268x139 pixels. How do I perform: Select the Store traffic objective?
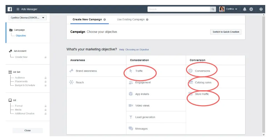(x=216, y=94)
